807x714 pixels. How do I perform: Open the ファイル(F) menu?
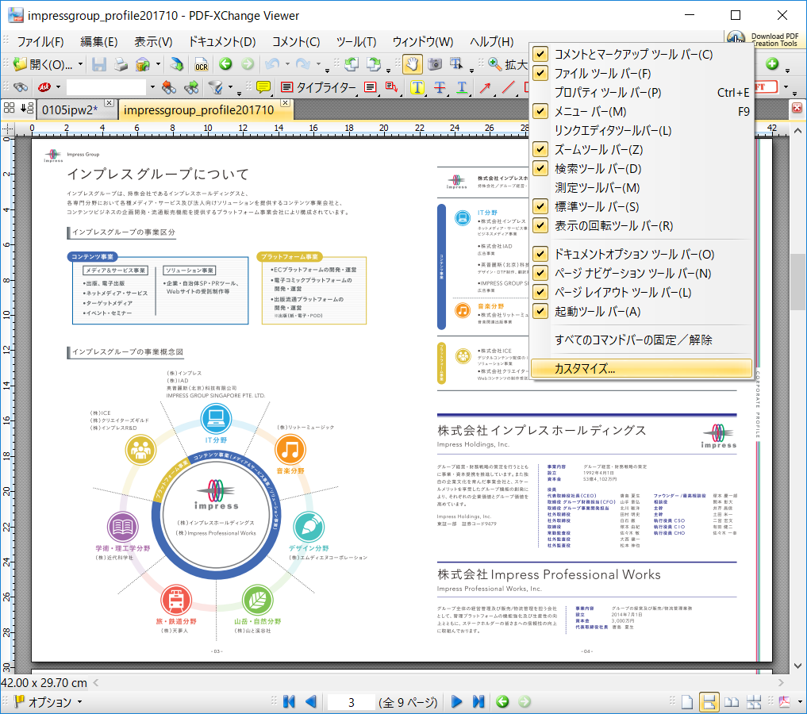pyautogui.click(x=40, y=42)
